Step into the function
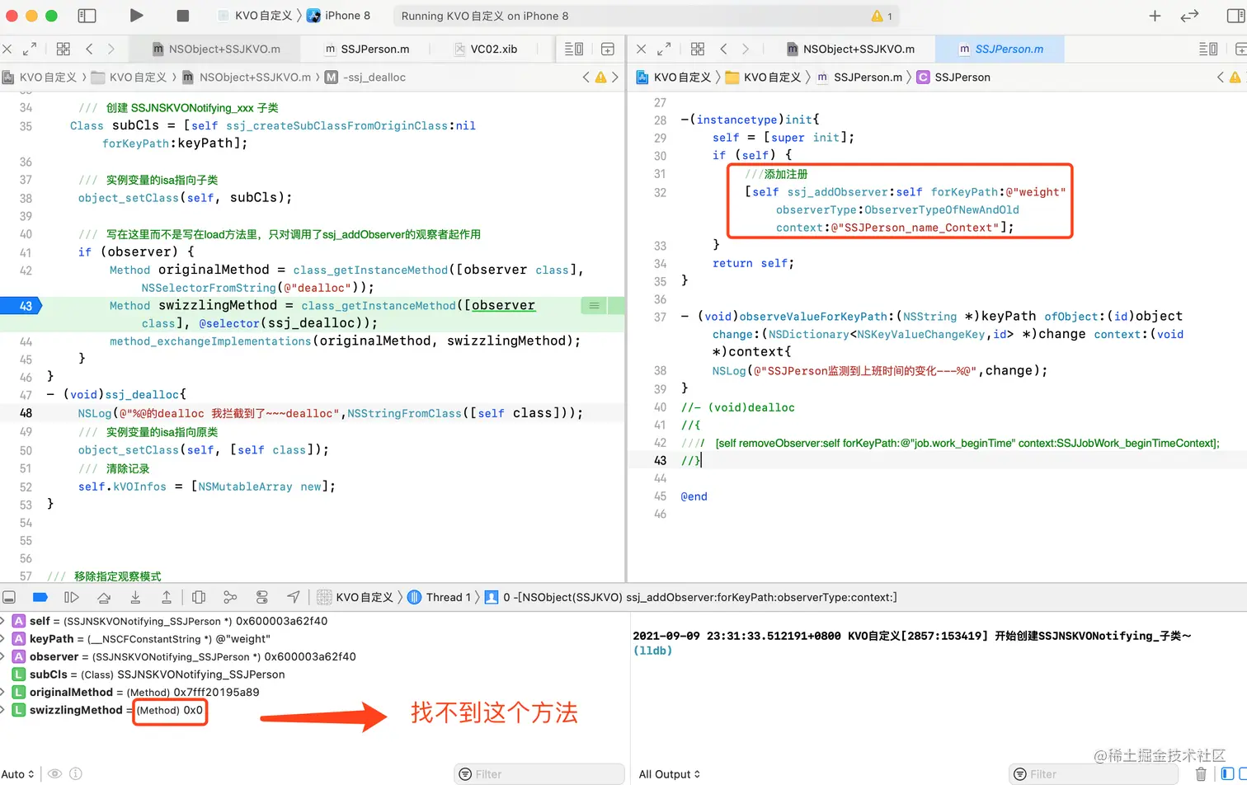The image size is (1247, 785). [x=135, y=597]
